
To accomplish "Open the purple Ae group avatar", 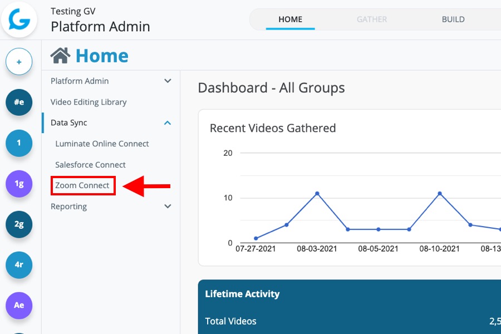I will (19, 306).
